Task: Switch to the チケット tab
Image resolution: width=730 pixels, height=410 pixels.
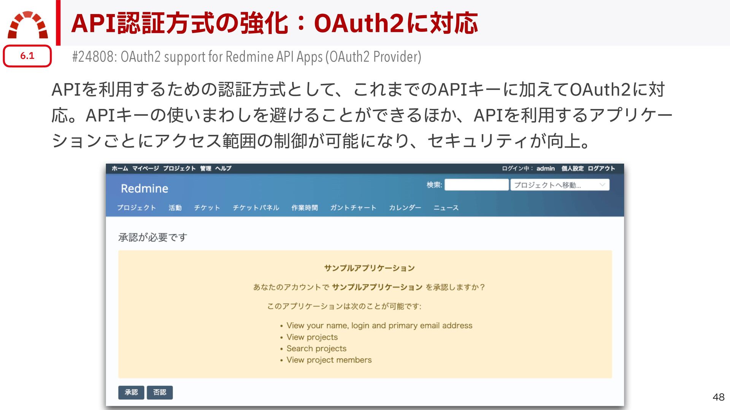Action: [207, 208]
